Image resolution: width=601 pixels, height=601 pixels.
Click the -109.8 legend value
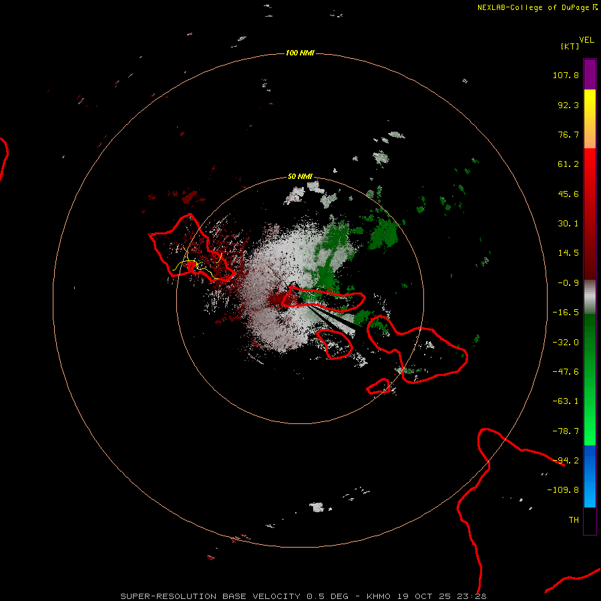pos(563,490)
